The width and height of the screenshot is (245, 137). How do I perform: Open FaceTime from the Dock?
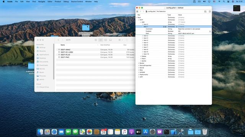68,132
